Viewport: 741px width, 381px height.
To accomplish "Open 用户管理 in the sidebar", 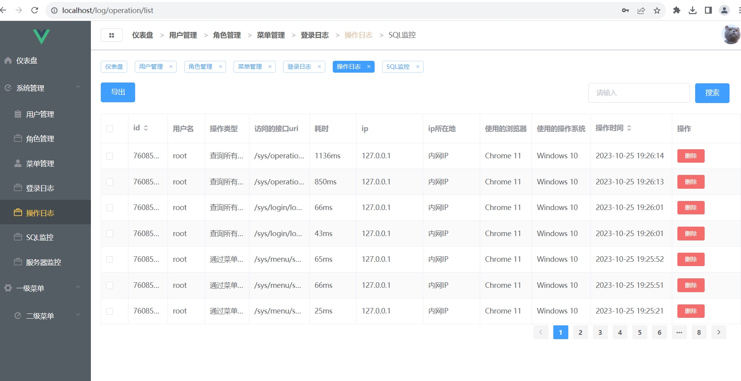I will pos(45,114).
